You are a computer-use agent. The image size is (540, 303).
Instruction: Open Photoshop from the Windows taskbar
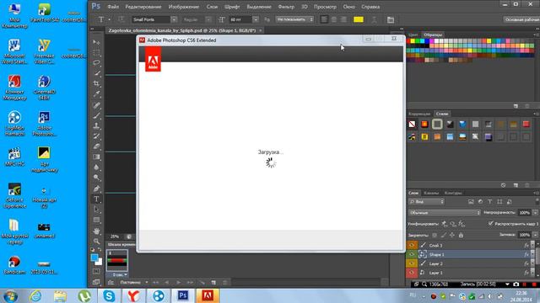click(183, 295)
